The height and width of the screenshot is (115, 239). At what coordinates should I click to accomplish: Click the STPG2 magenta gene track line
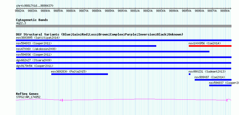click(124, 100)
